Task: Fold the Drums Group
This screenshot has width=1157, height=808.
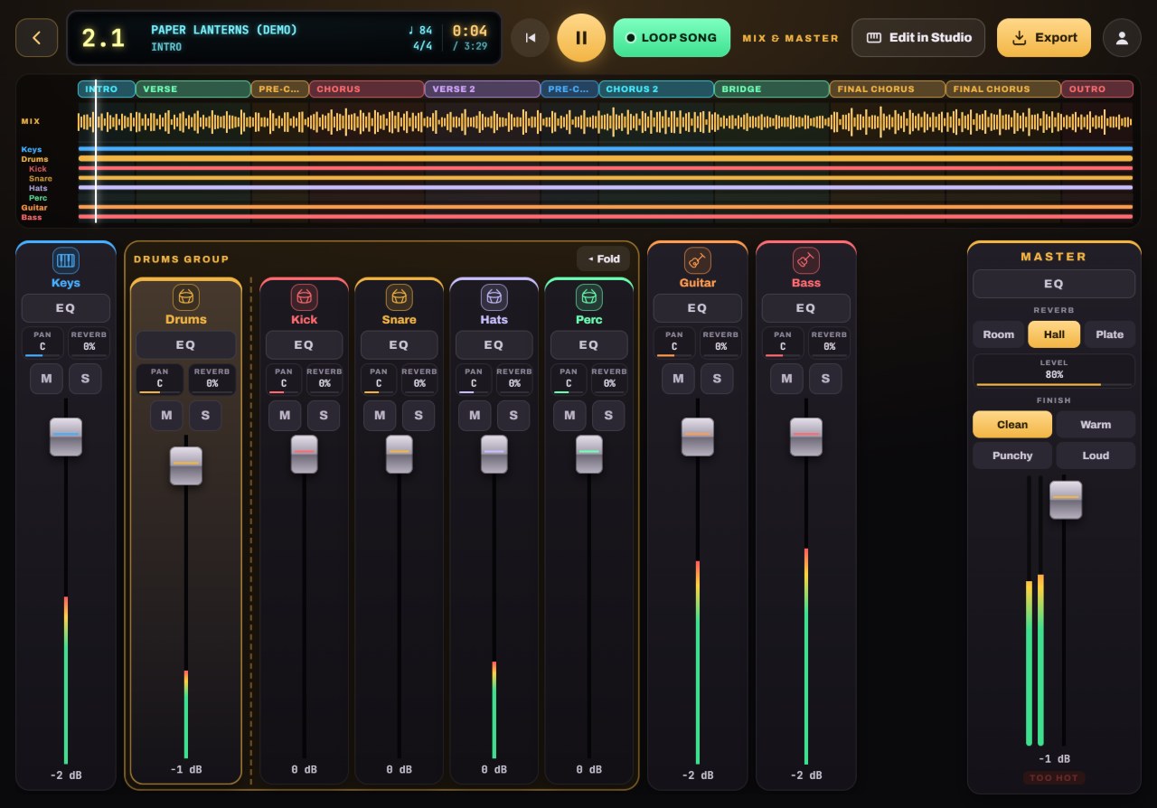Action: coord(604,259)
